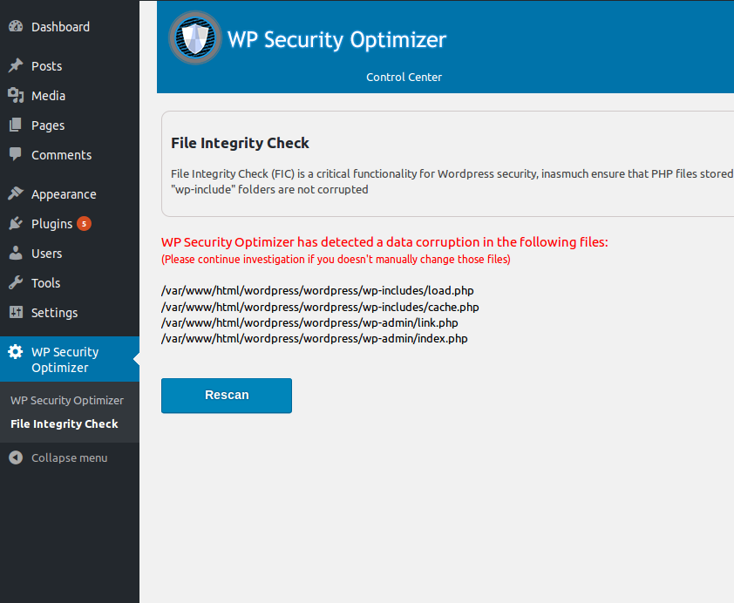Click the Users person icon

point(16,253)
